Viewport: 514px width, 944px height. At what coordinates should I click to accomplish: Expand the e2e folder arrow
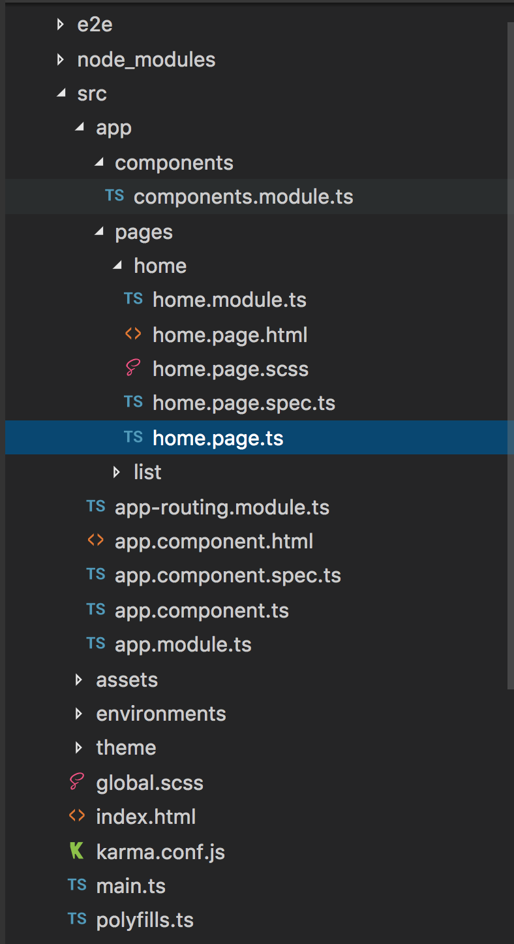click(61, 25)
